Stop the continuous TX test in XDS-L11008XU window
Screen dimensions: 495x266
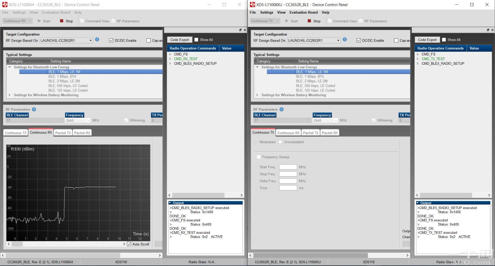coord(314,21)
